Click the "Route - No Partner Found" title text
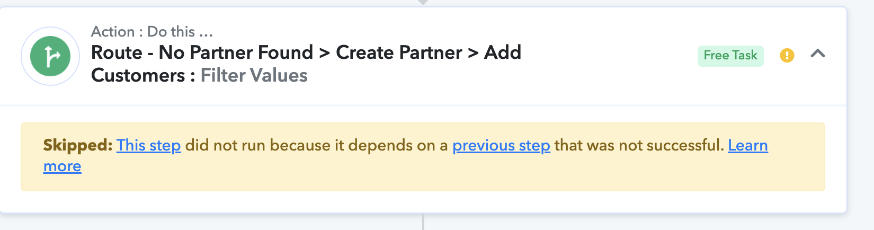The height and width of the screenshot is (230, 874). 202,52
